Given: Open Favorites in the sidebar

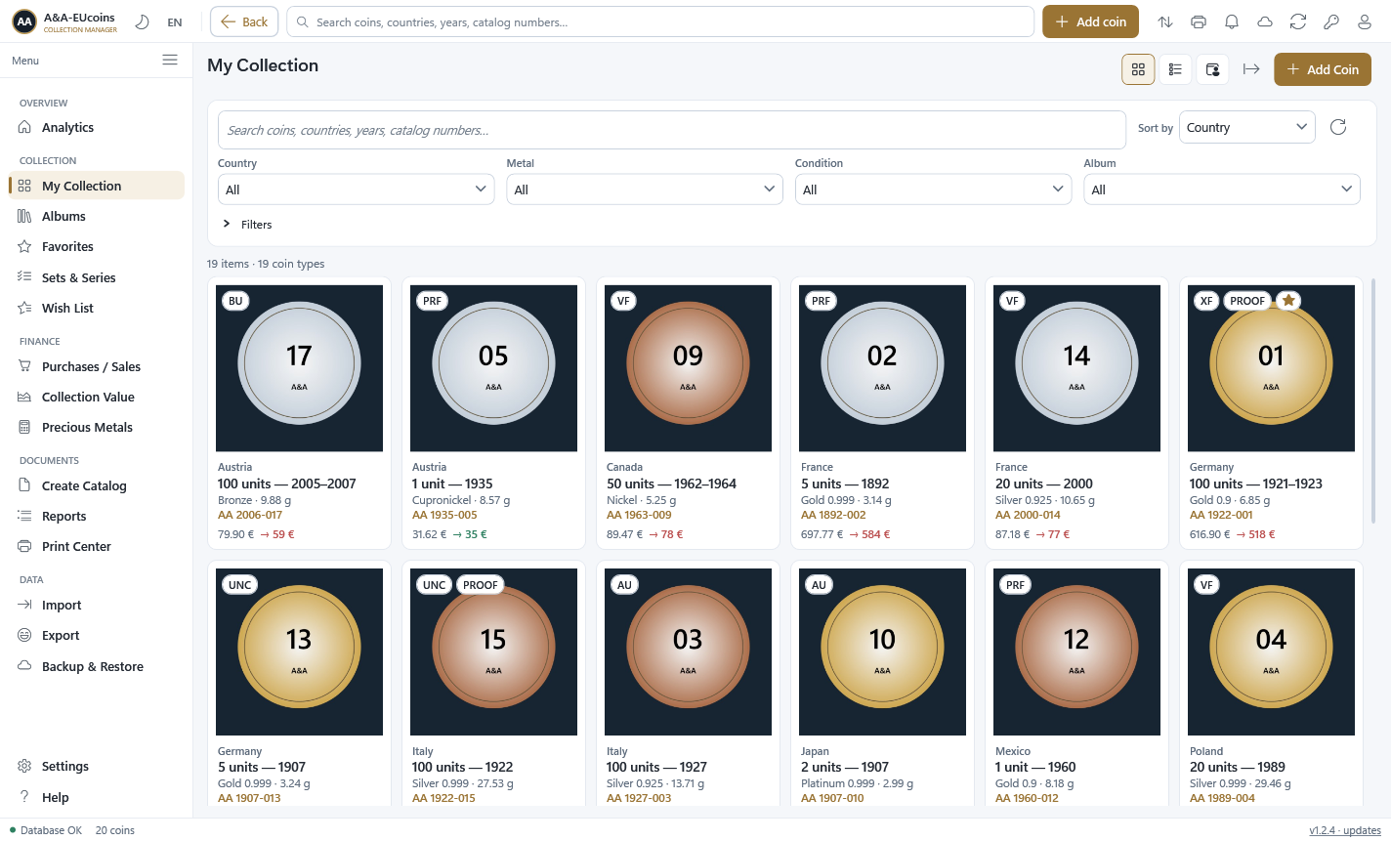Looking at the screenshot, I should coord(96,247).
